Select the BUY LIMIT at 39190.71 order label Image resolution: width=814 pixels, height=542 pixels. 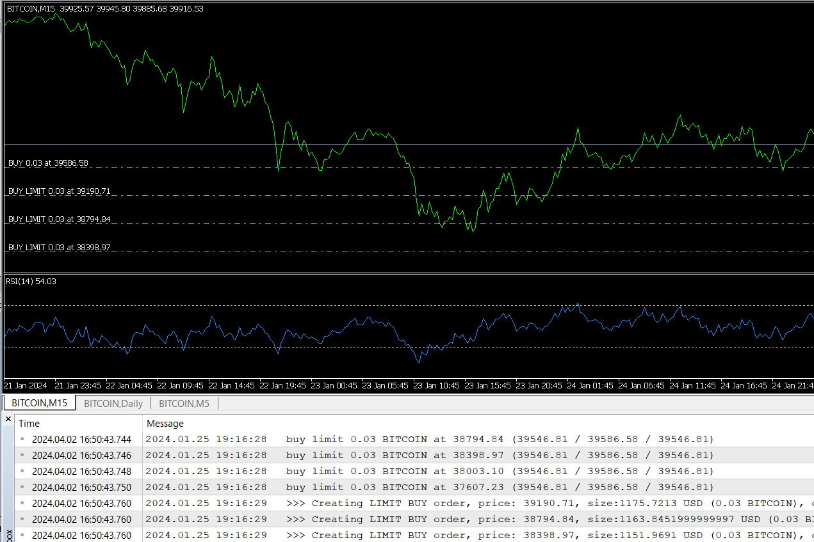coord(59,191)
